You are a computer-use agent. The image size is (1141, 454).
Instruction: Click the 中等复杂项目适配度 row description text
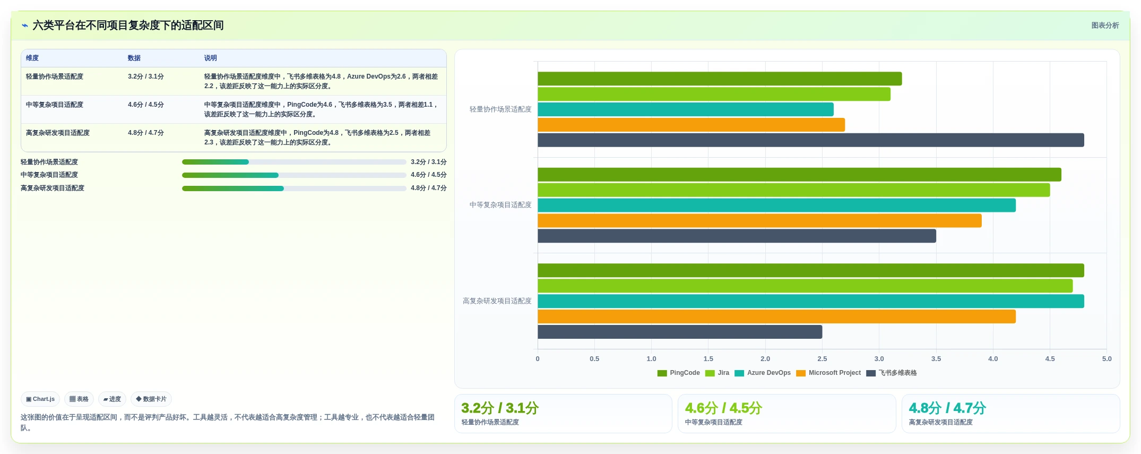321,109
